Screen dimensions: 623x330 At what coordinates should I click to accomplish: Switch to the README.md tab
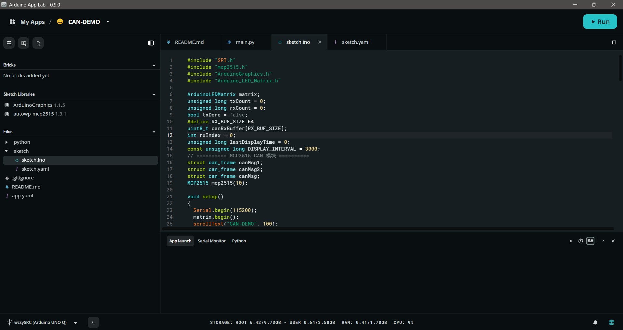191,42
